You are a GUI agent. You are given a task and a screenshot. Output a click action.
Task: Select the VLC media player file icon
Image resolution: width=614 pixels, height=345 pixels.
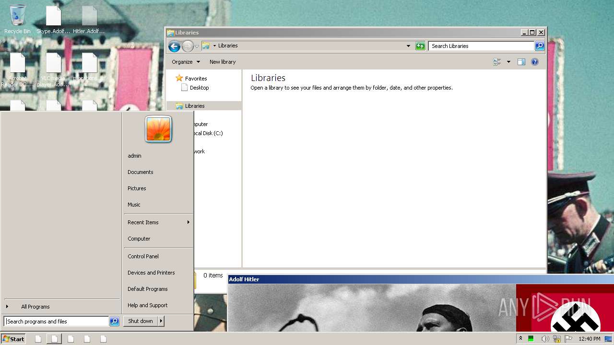(x=53, y=69)
